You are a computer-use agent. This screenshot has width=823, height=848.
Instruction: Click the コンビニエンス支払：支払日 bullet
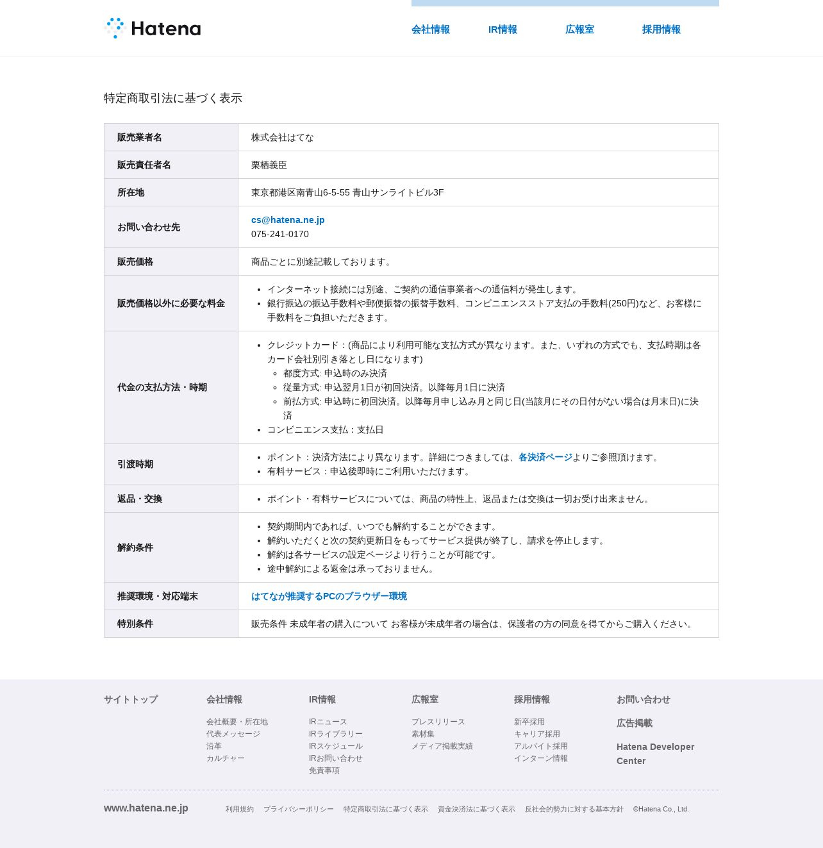pos(326,429)
